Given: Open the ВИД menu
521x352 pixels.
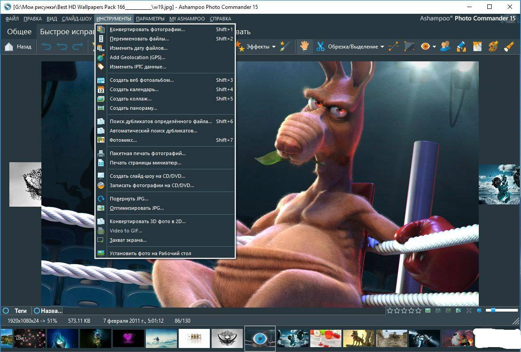Looking at the screenshot, I should [x=52, y=19].
